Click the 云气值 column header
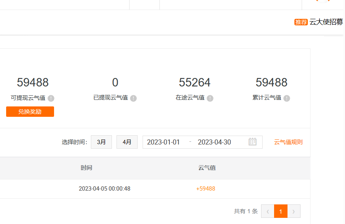345x224 pixels. (x=207, y=168)
